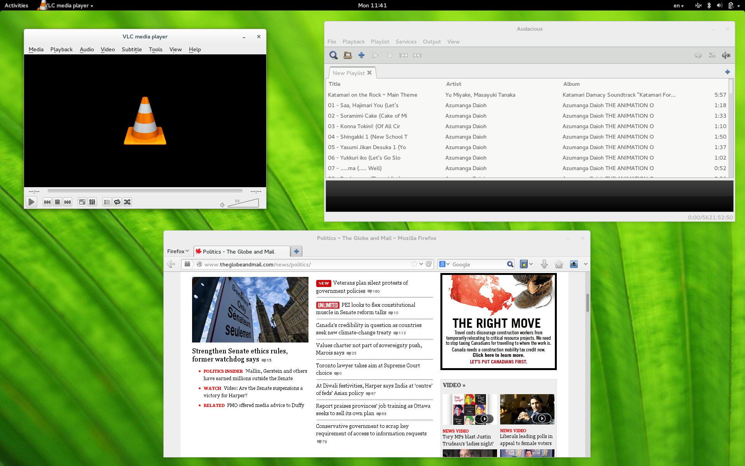745x466 pixels.
Task: Click Audacious stop button
Action: (x=389, y=55)
